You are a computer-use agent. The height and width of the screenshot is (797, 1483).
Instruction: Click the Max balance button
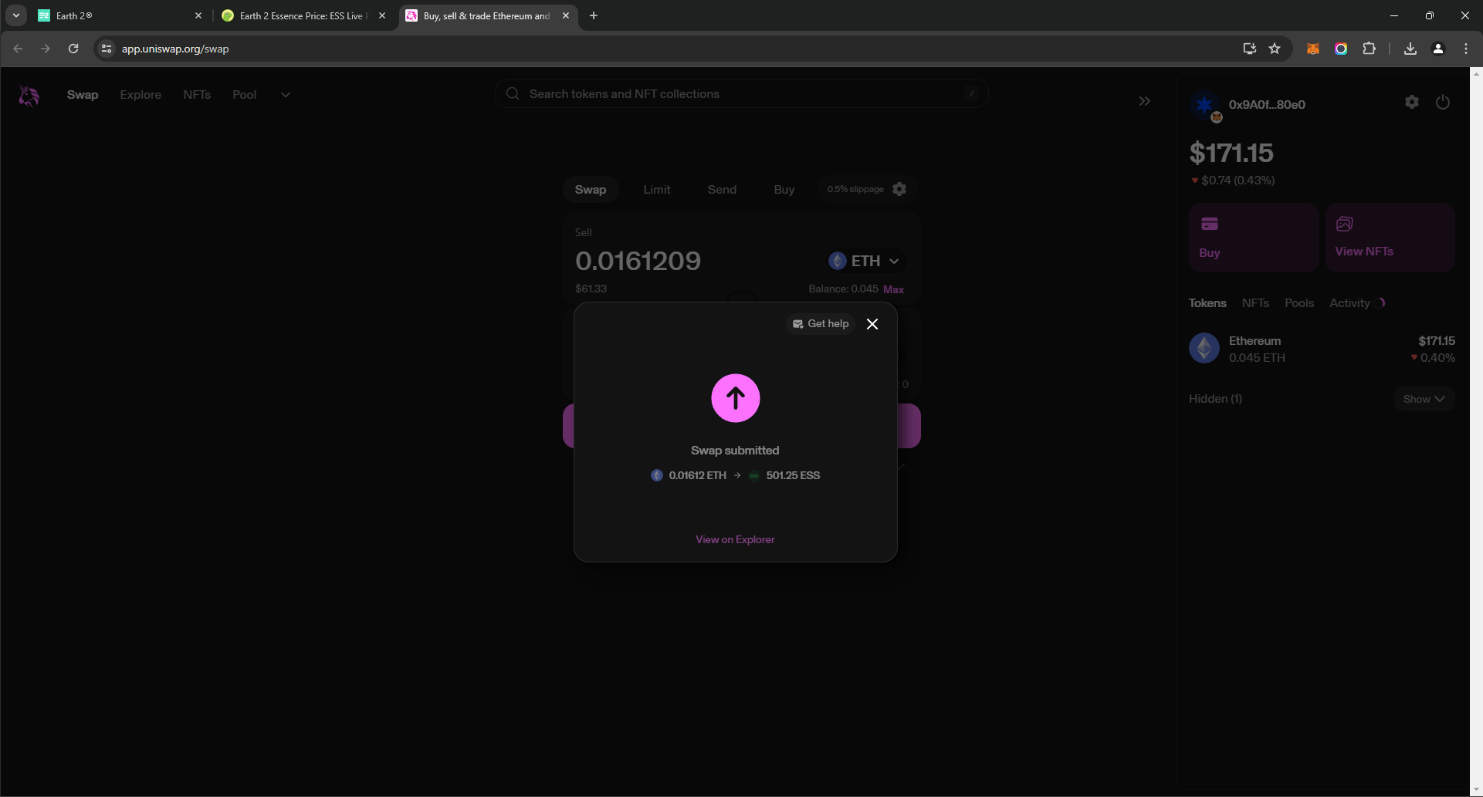coord(893,289)
